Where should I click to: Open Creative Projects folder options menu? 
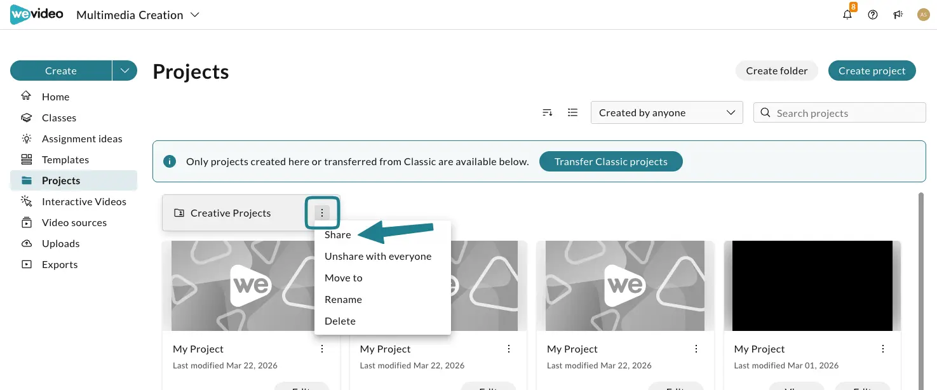(x=322, y=213)
